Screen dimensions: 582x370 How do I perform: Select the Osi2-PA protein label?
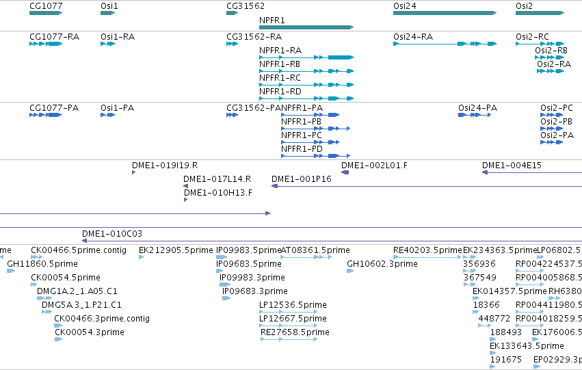(x=557, y=135)
